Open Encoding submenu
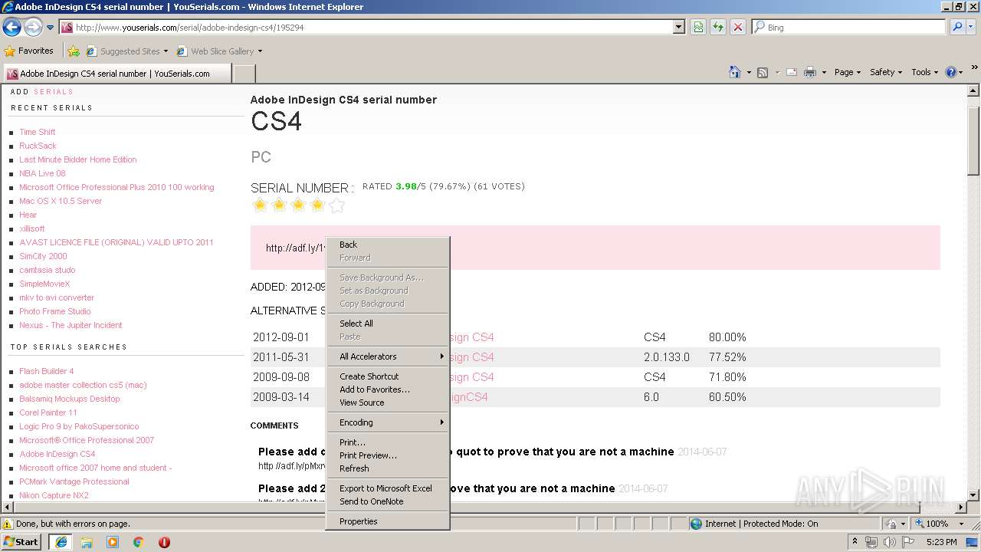This screenshot has width=981, height=552. point(387,422)
